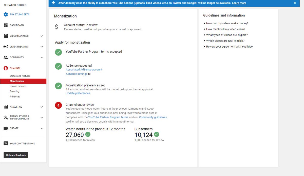304x176 pixels.
Task: Click the Create camera icon
Action: pyautogui.click(x=6, y=128)
